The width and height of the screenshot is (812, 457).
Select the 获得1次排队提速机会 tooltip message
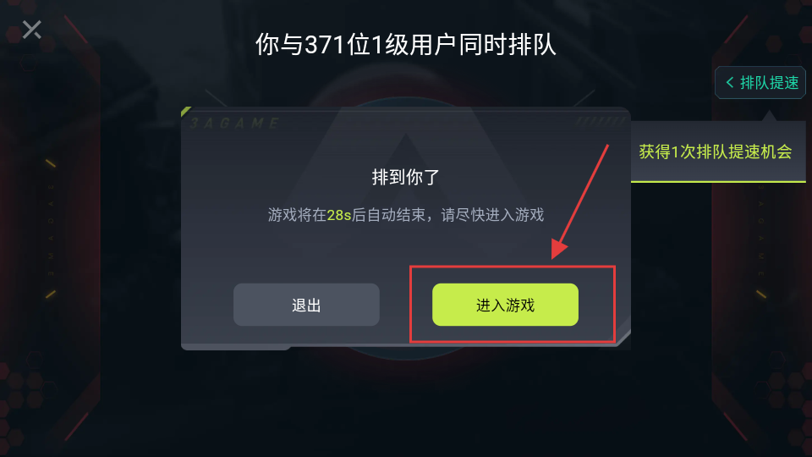pyautogui.click(x=716, y=151)
